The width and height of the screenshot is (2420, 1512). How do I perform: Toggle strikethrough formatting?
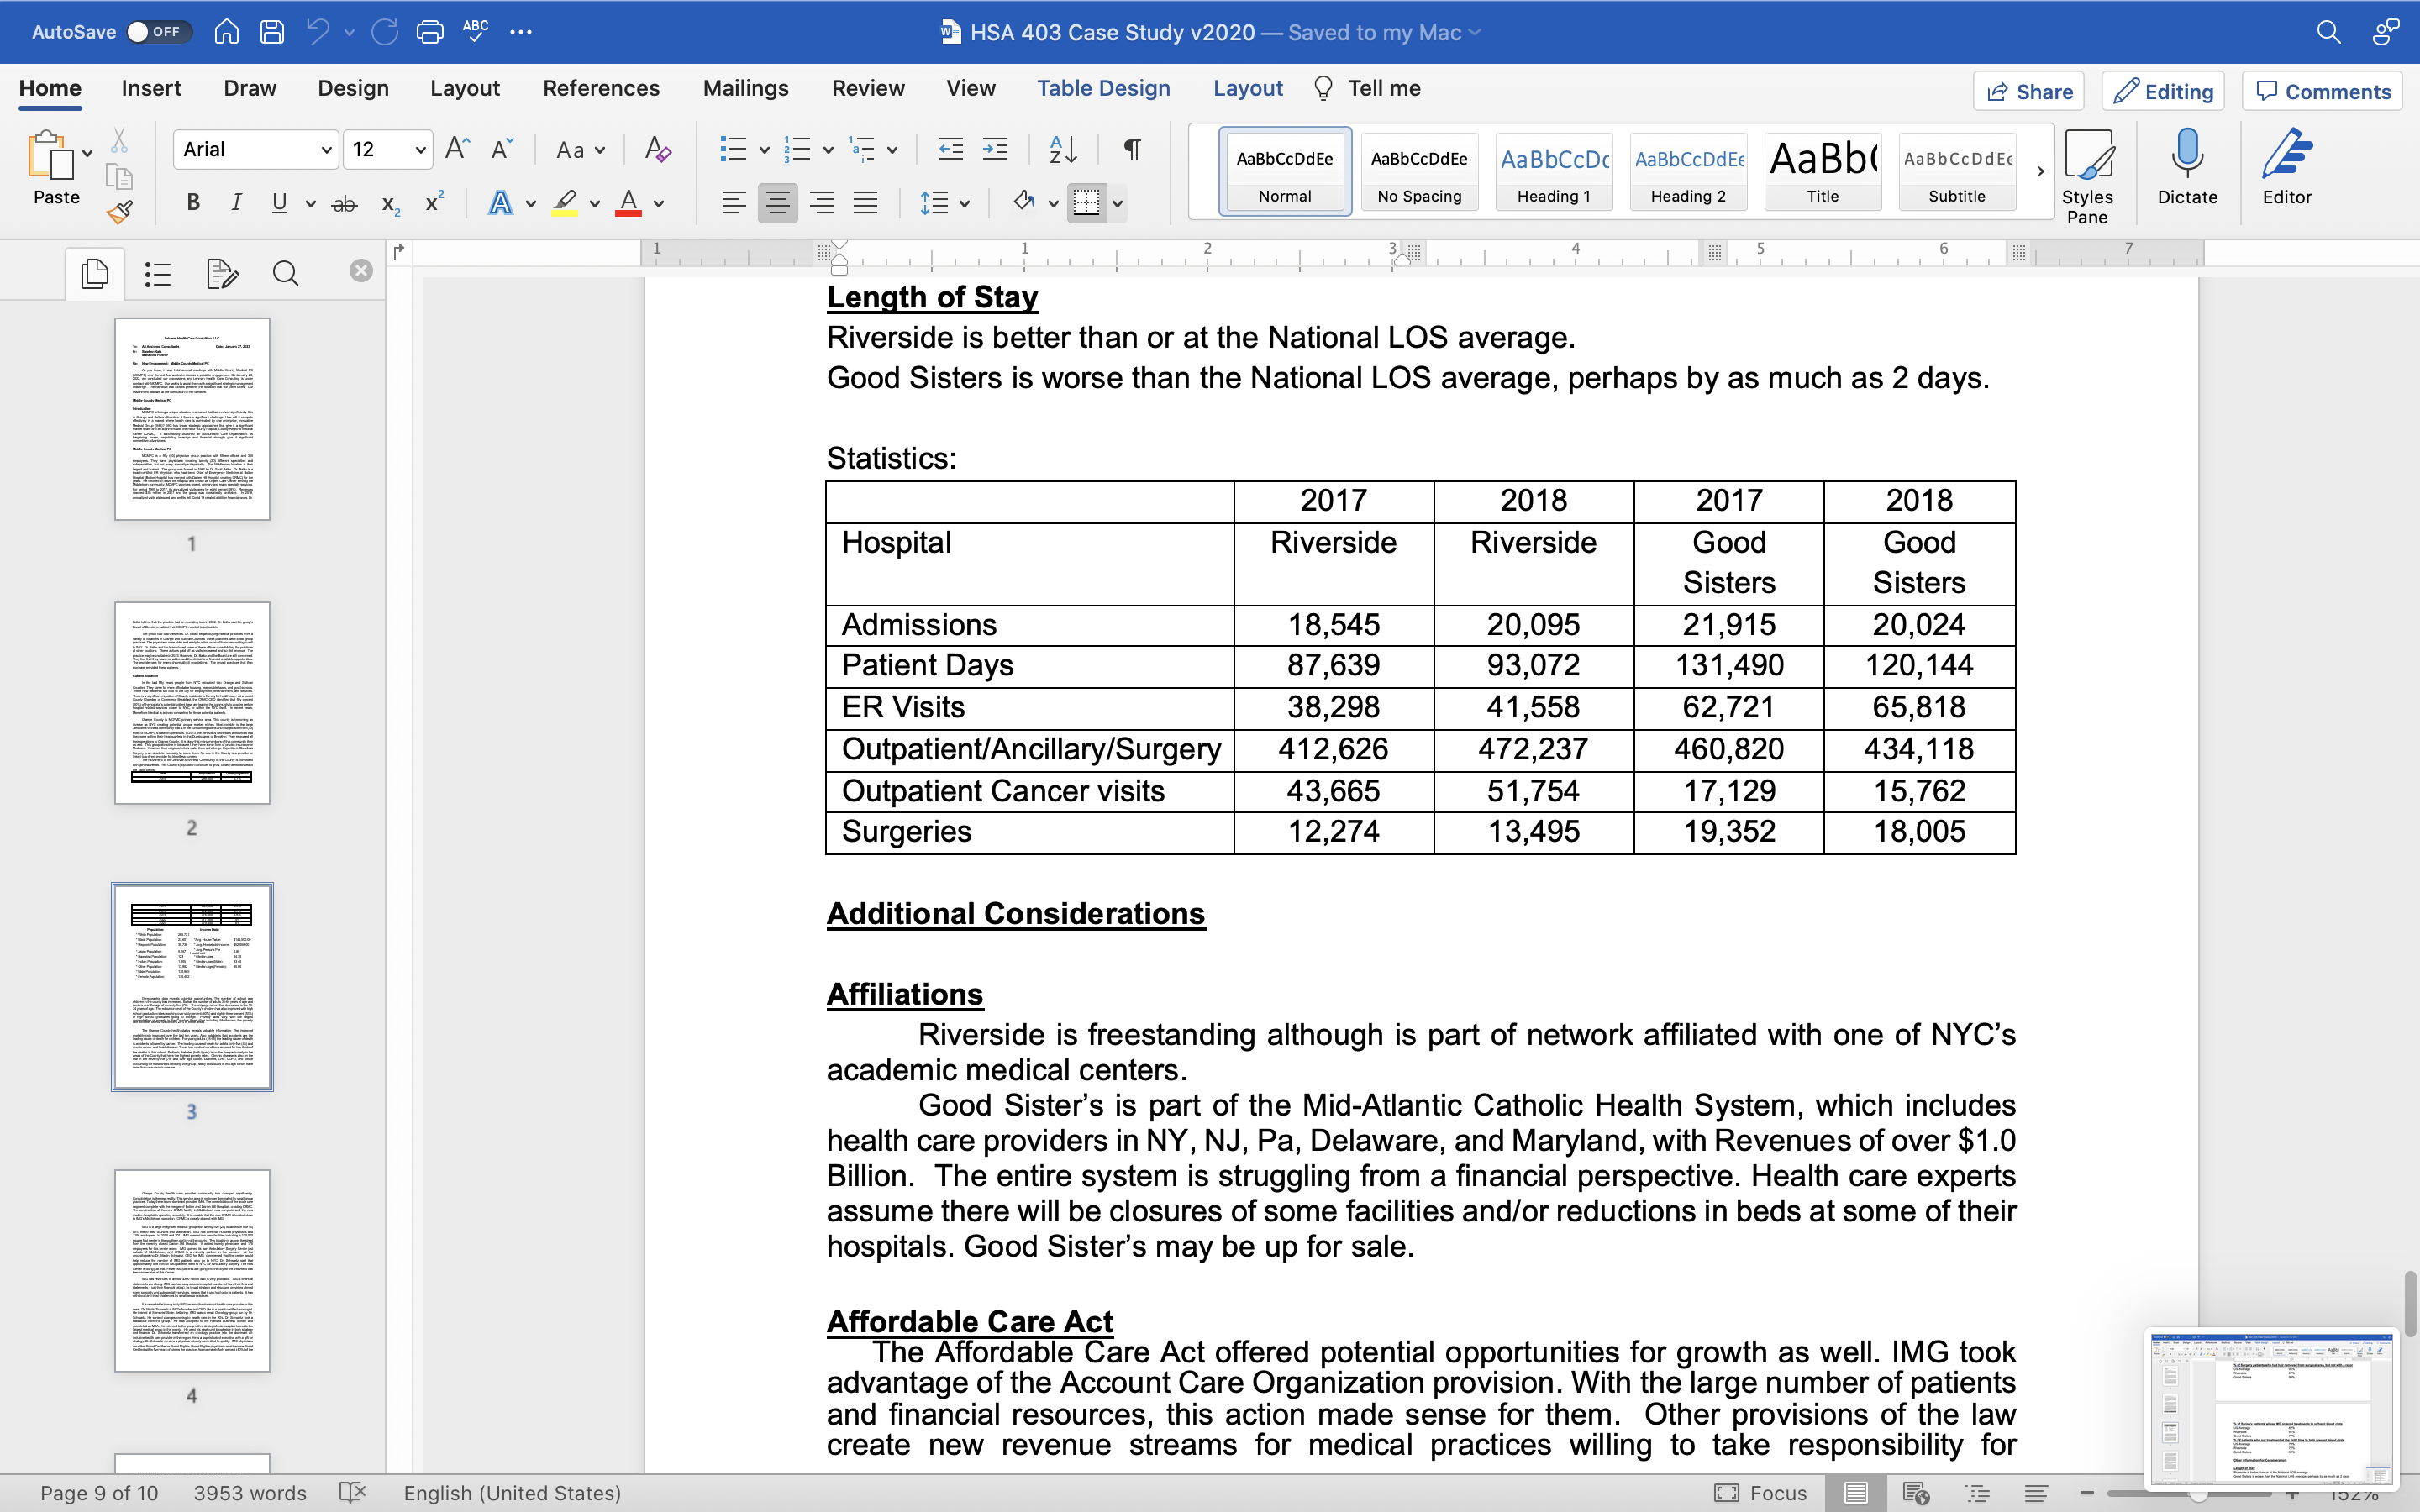tap(344, 204)
